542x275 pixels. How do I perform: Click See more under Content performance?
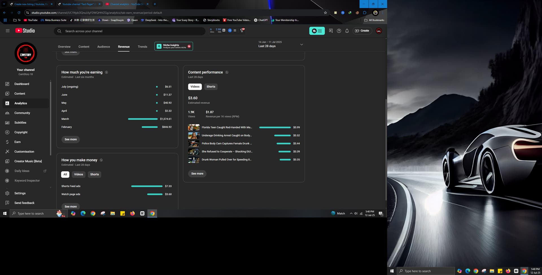click(197, 174)
